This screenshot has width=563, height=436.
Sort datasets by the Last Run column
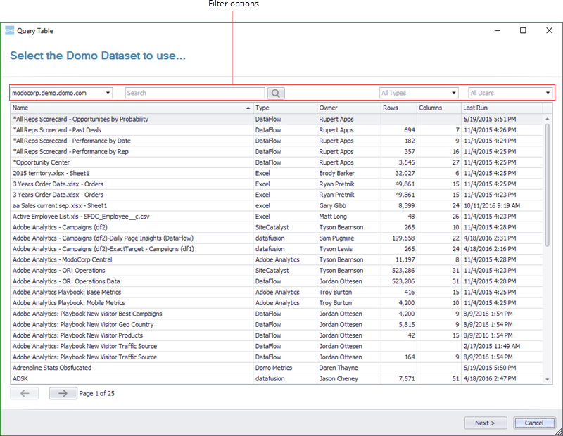493,108
